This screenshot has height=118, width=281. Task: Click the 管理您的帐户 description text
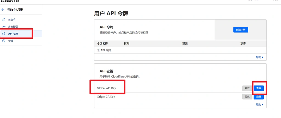[x=124, y=33]
